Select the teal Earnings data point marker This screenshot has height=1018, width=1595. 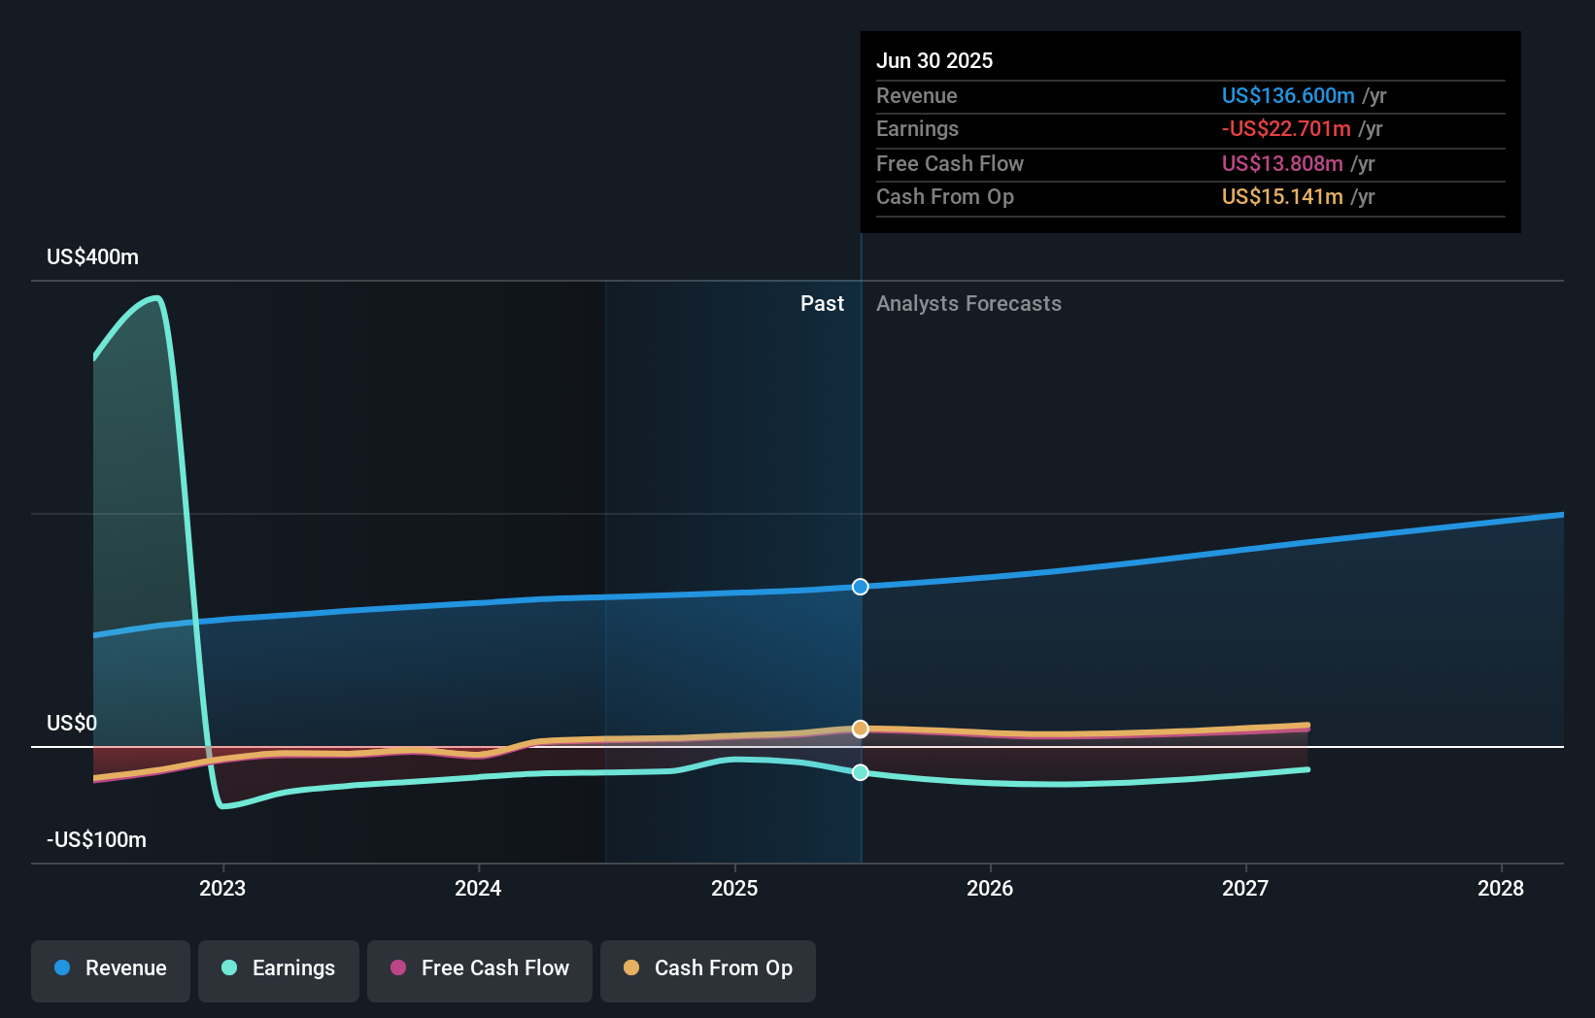[x=861, y=773]
